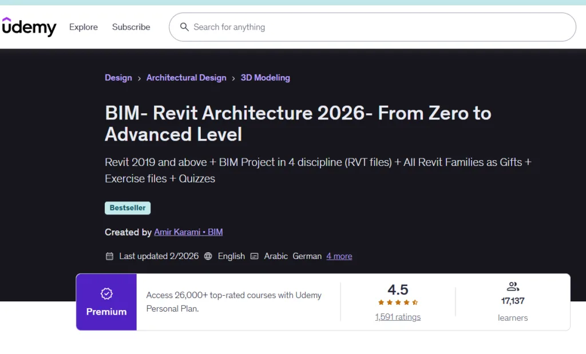Click the Bestseller badge
Image resolution: width=586 pixels, height=354 pixels.
(x=127, y=208)
